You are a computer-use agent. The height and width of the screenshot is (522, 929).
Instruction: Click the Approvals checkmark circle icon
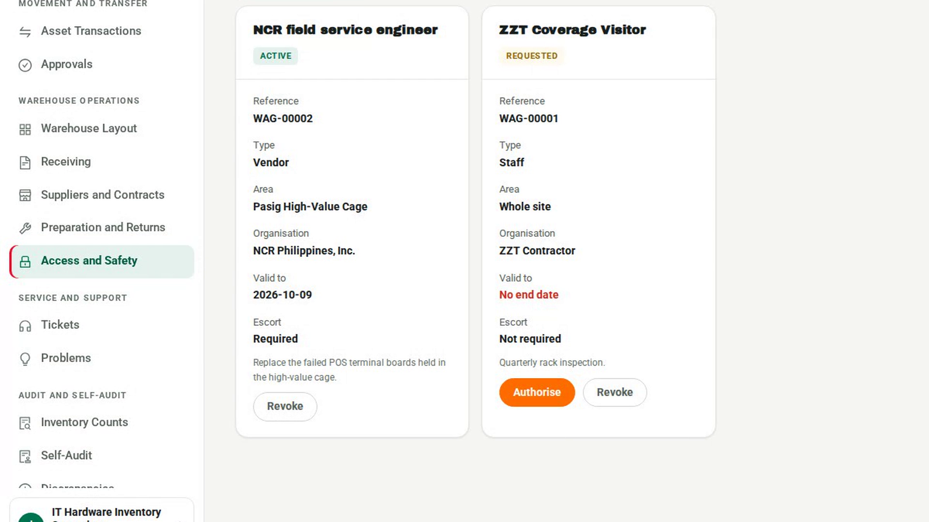click(x=25, y=65)
